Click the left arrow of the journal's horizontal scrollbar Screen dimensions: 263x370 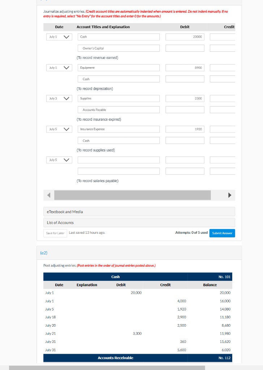click(x=49, y=195)
